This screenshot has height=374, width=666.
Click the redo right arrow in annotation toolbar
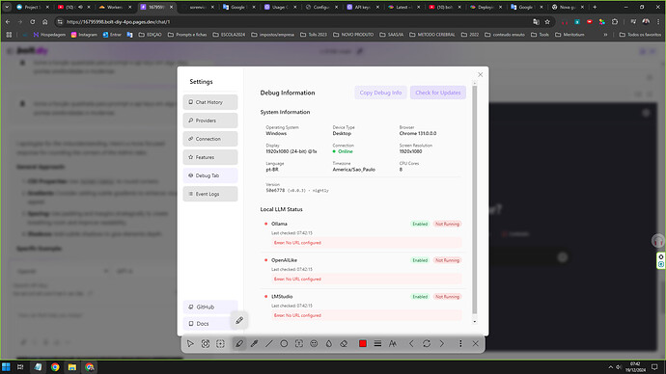tap(442, 344)
